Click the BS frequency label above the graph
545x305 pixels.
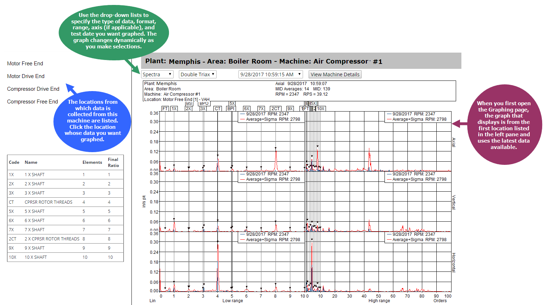[189, 103]
